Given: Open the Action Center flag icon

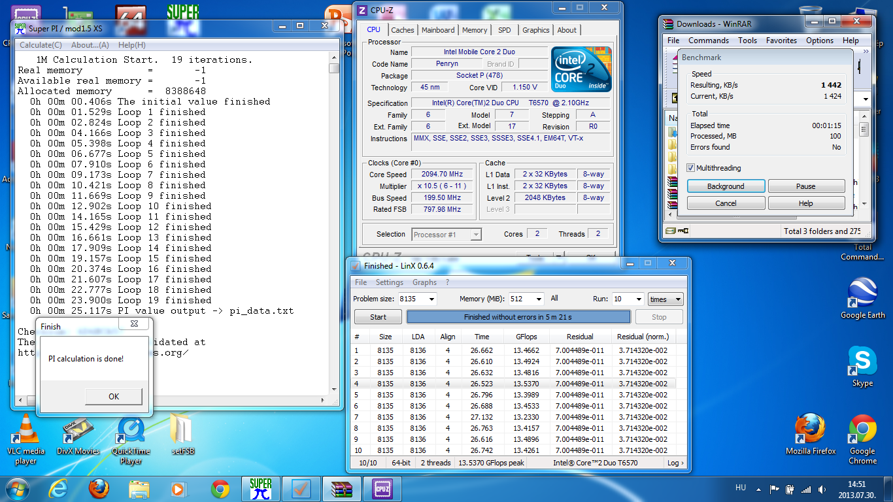Looking at the screenshot, I should 775,489.
